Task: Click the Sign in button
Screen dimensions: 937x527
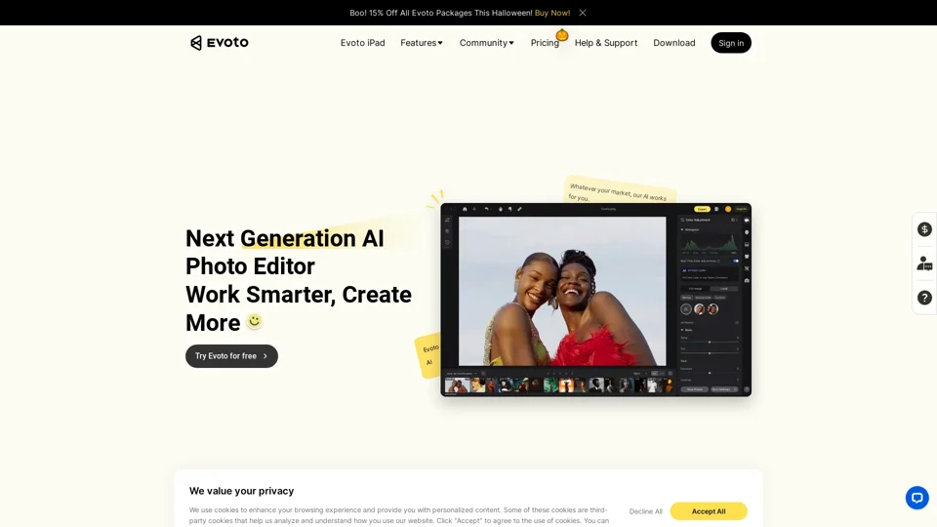Action: [x=731, y=43]
